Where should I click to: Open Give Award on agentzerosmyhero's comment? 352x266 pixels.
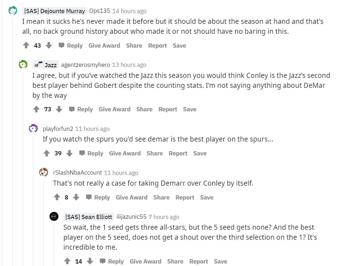[x=115, y=109]
